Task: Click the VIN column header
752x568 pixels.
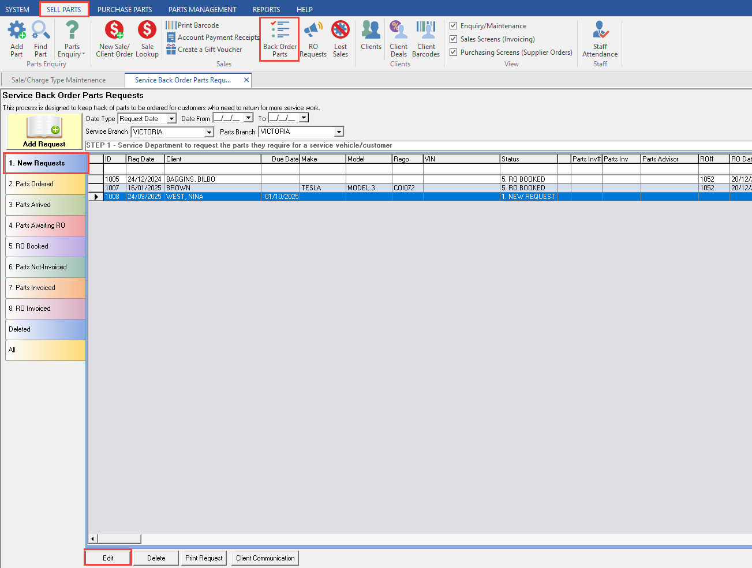Action: point(462,159)
